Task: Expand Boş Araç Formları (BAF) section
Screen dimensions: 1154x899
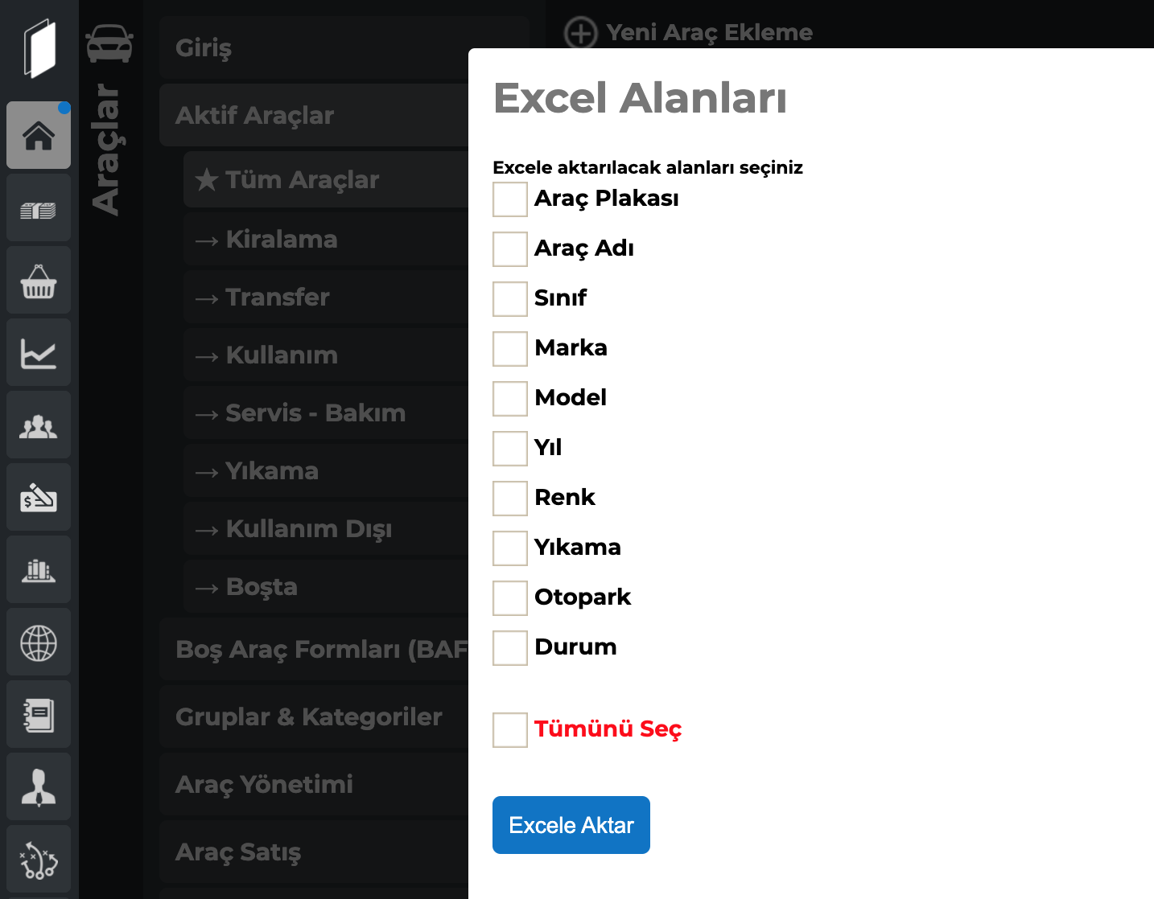Action: 314,649
